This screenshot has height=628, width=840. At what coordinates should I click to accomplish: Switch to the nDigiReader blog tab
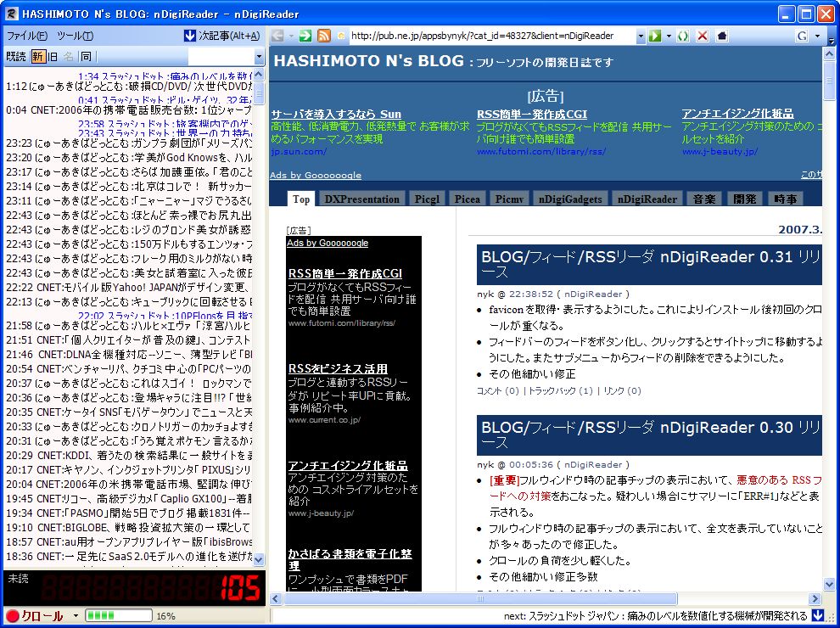647,199
